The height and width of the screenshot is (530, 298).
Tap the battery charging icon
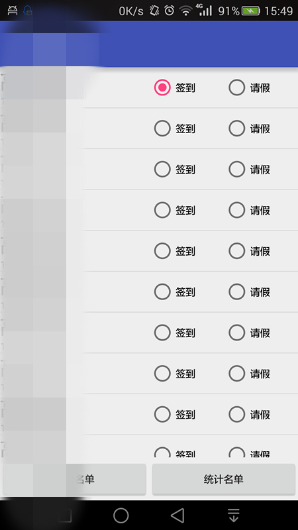(x=251, y=11)
